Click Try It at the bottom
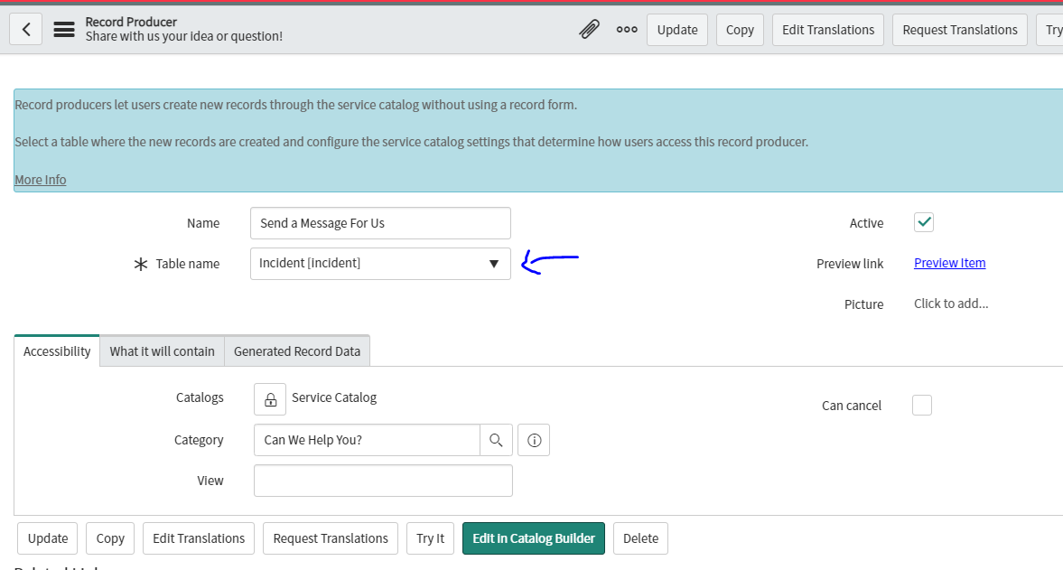This screenshot has width=1063, height=570. click(x=430, y=537)
